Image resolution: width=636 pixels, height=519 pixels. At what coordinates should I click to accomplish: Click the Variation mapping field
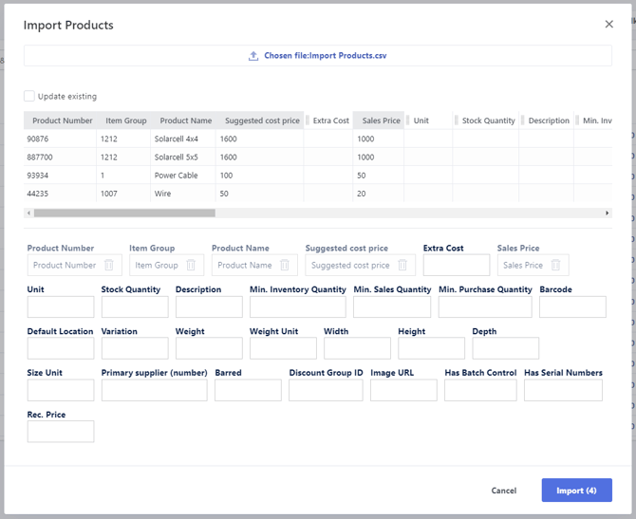coord(135,348)
